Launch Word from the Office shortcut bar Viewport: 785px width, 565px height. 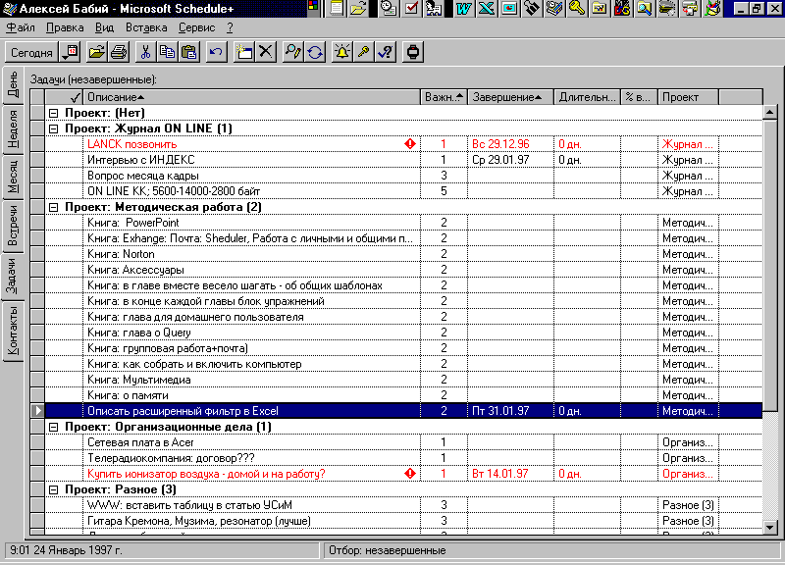point(463,8)
